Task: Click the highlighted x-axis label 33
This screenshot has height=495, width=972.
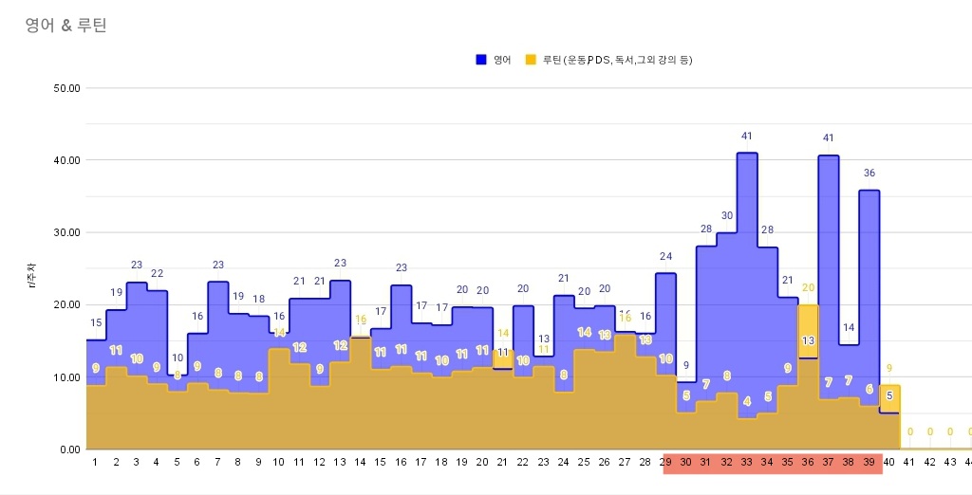Action: click(x=747, y=462)
